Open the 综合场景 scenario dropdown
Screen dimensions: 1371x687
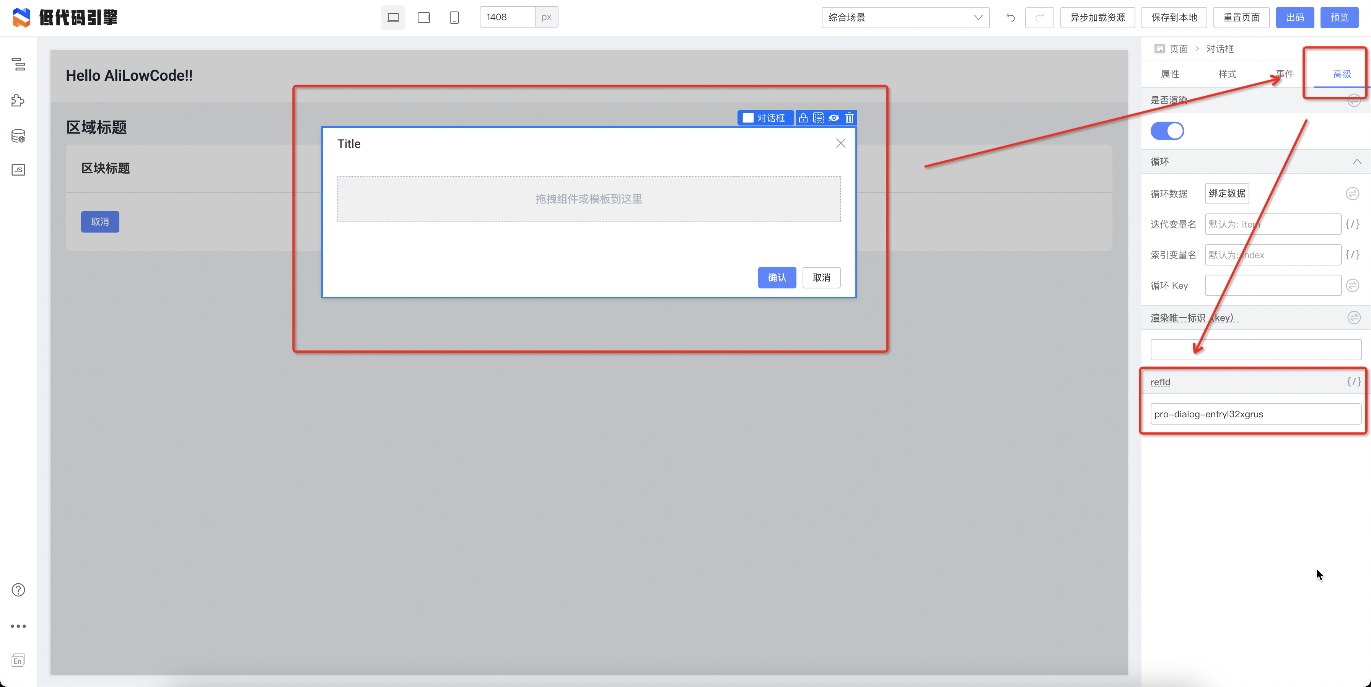pyautogui.click(x=905, y=18)
